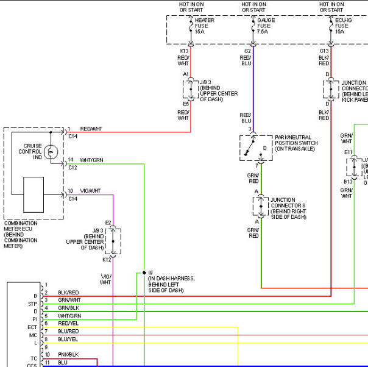This screenshot has width=368, height=367.
Task: Click HOT IN ON OR START above gauge fuse
Action: 253,7
